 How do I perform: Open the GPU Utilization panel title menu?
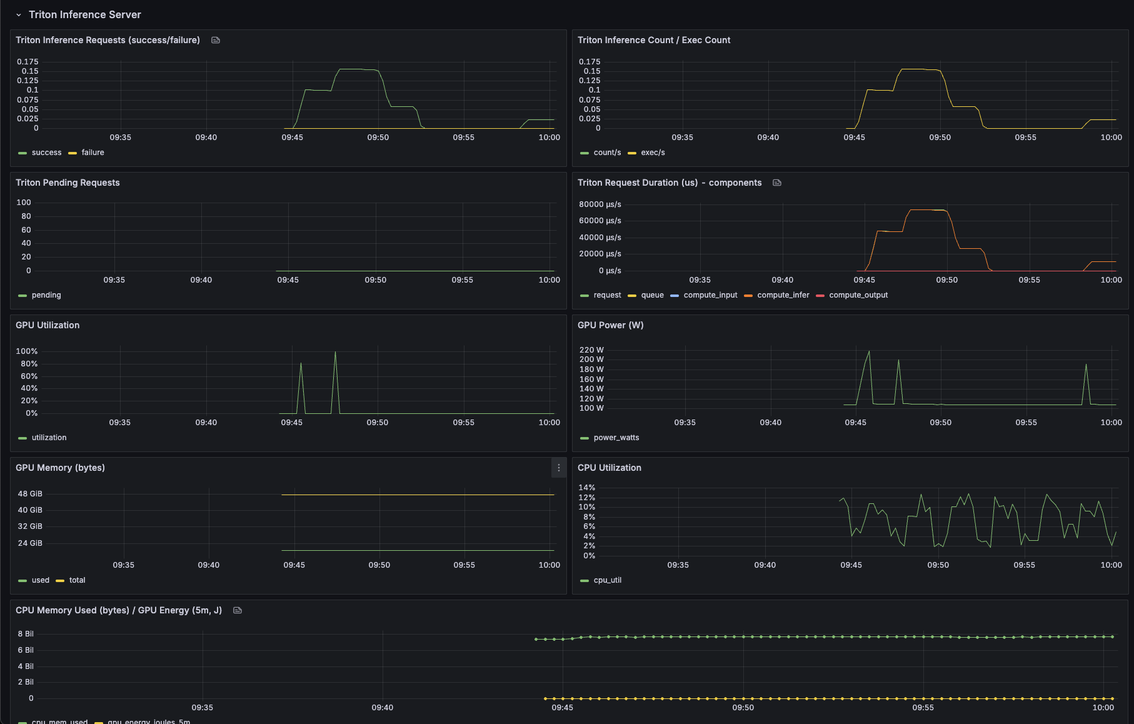point(48,325)
